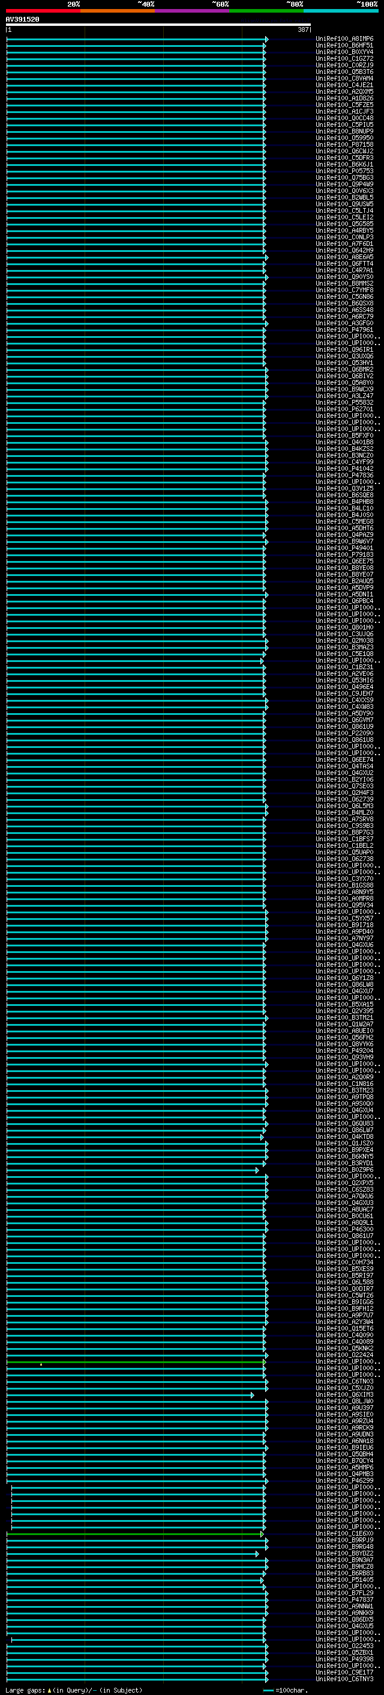Select hit label UniRef100_B6K6J1
This screenshot has height=1695, width=384.
[x=344, y=165]
